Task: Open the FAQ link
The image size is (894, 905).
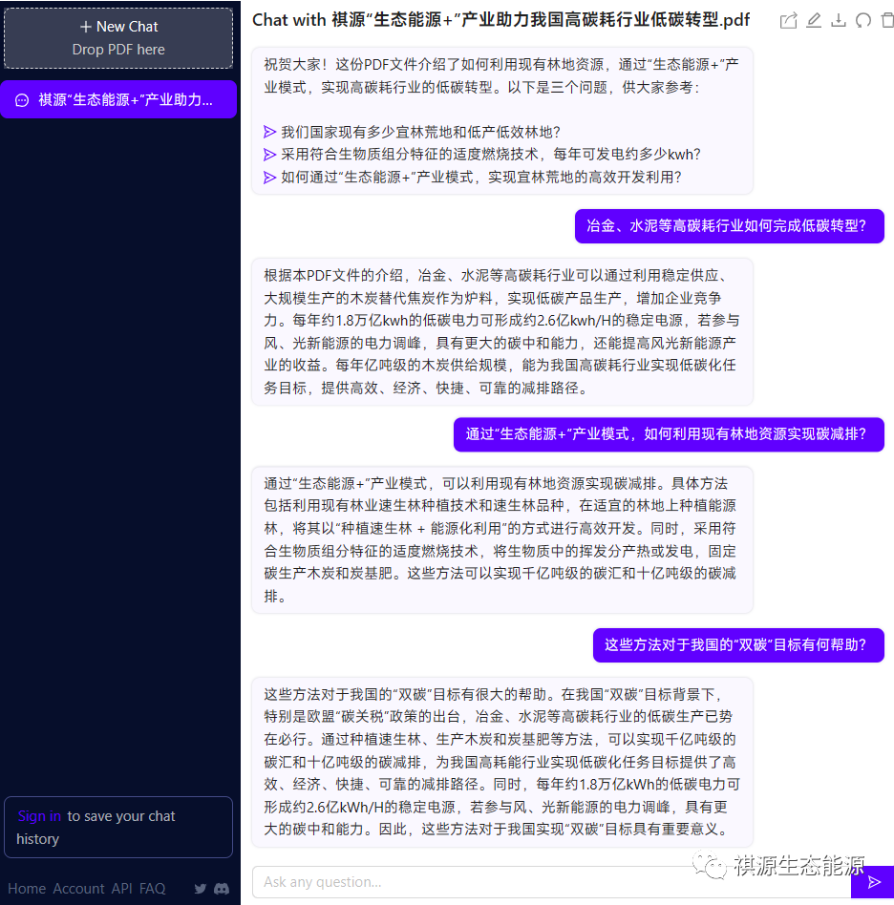Action: pyautogui.click(x=153, y=888)
